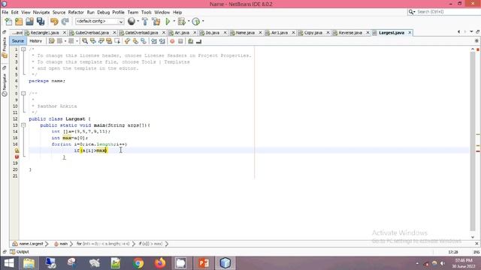Click the New Project toolbar icon
The height and width of the screenshot is (270, 481).
click(x=19, y=22)
